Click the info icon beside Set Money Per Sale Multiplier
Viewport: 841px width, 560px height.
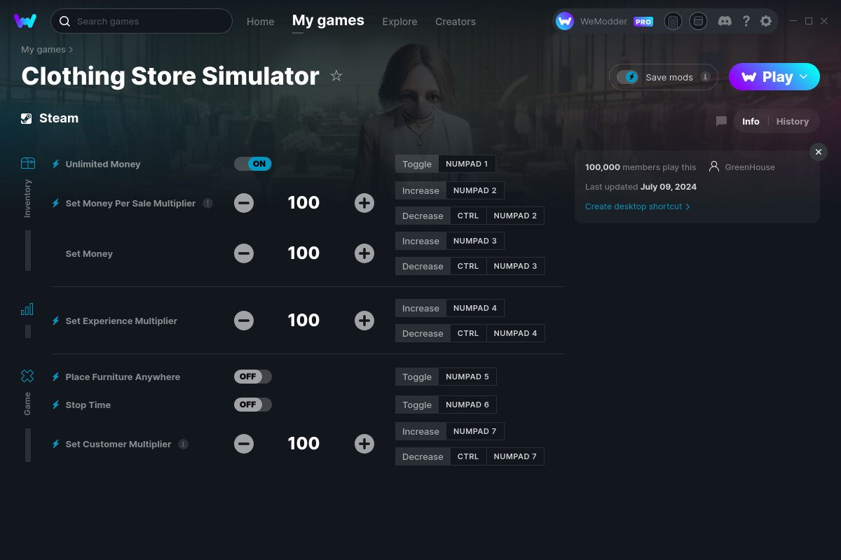pos(207,202)
